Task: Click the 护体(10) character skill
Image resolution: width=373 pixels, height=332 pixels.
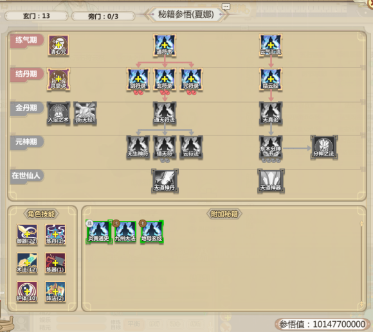Action: tap(27, 292)
